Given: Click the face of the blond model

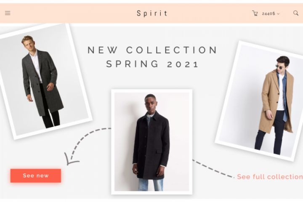Looking at the screenshot, I should pyautogui.click(x=29, y=44).
